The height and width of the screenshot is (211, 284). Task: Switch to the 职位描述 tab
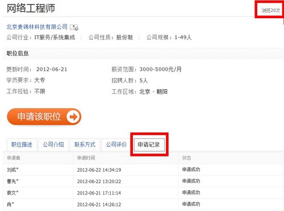(22, 144)
